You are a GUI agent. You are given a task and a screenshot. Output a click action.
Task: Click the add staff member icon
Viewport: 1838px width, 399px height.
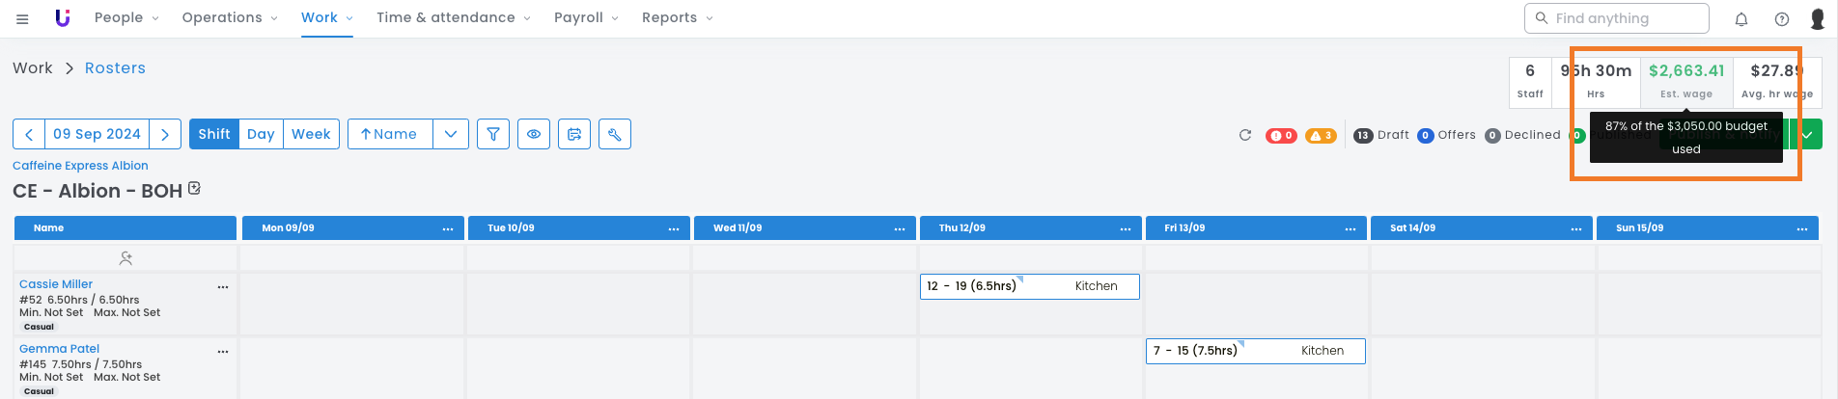(x=125, y=258)
